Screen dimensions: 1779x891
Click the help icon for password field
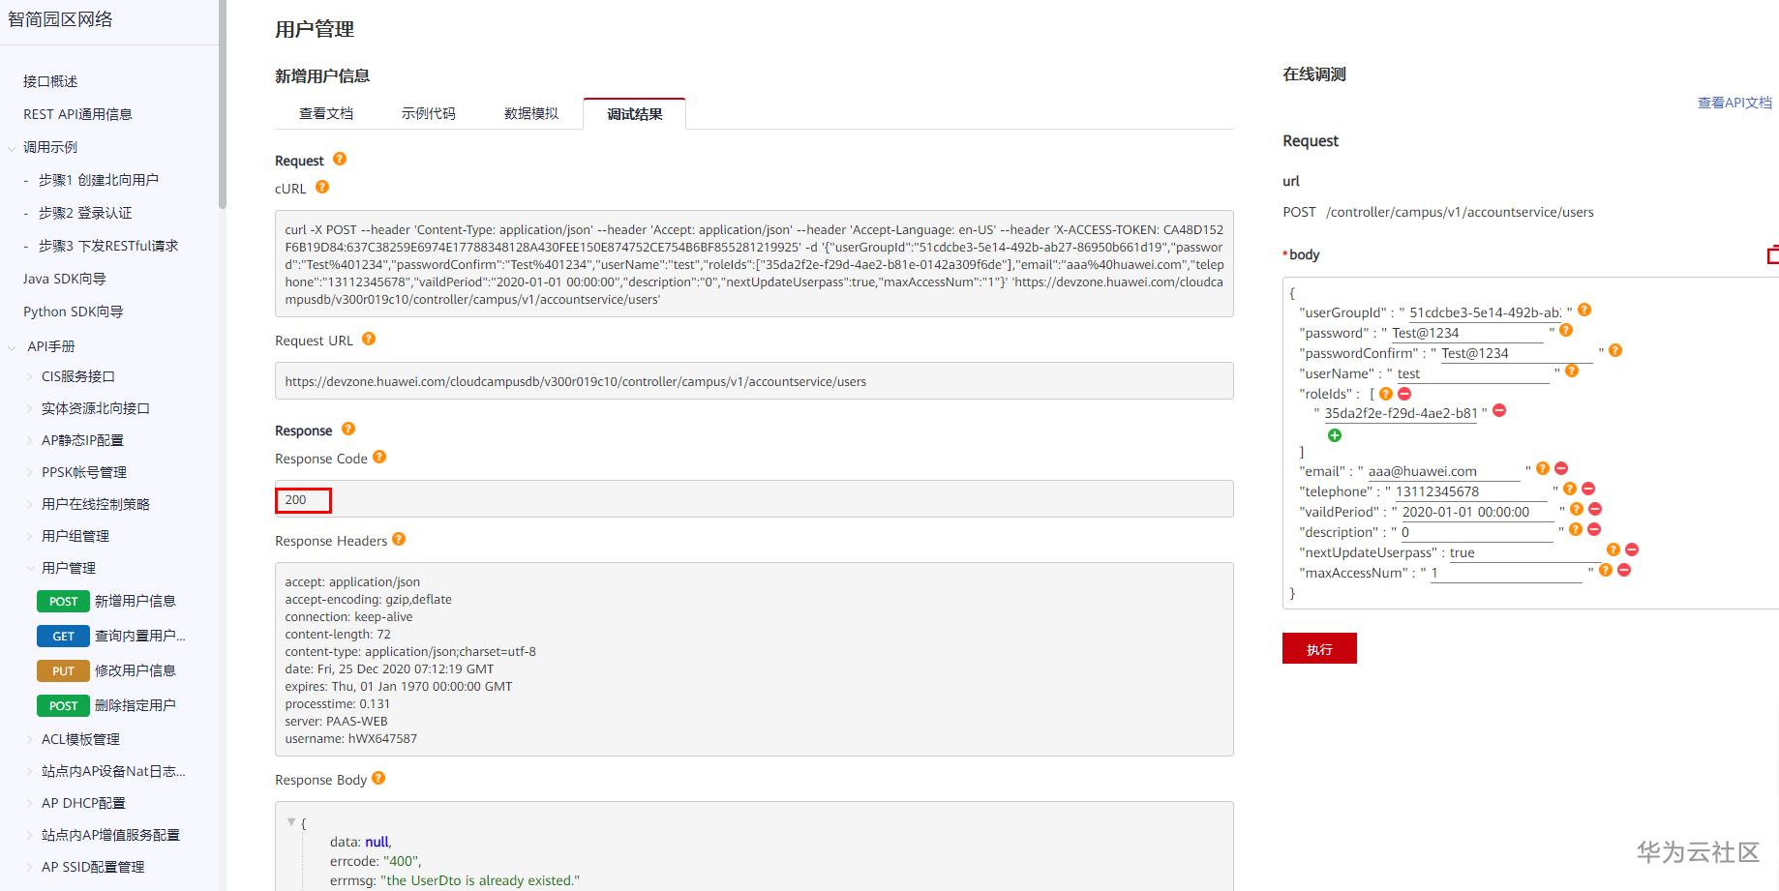pos(1566,330)
